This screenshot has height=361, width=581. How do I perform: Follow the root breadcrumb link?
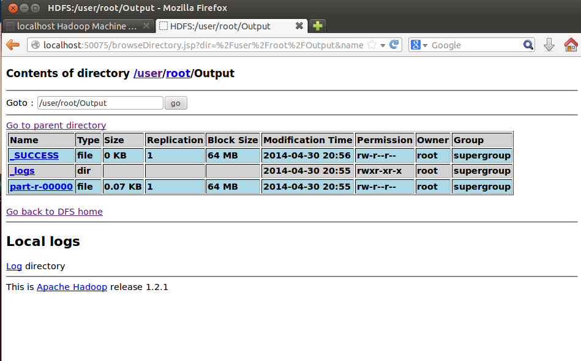coord(178,73)
